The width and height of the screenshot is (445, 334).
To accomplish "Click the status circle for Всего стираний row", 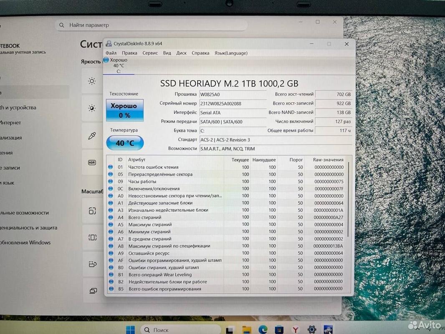I will (x=111, y=217).
